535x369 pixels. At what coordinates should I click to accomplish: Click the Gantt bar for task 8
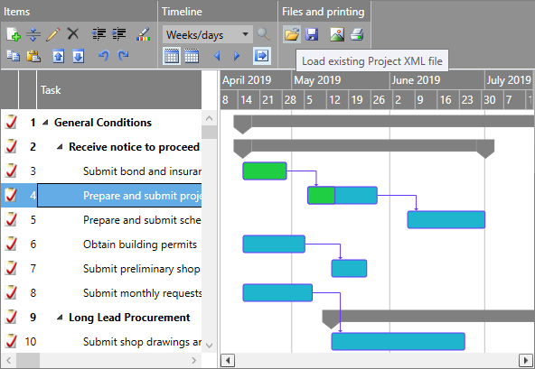point(277,292)
